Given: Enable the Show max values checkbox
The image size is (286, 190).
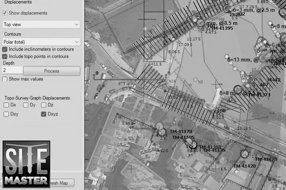Looking at the screenshot, I should click(5, 79).
